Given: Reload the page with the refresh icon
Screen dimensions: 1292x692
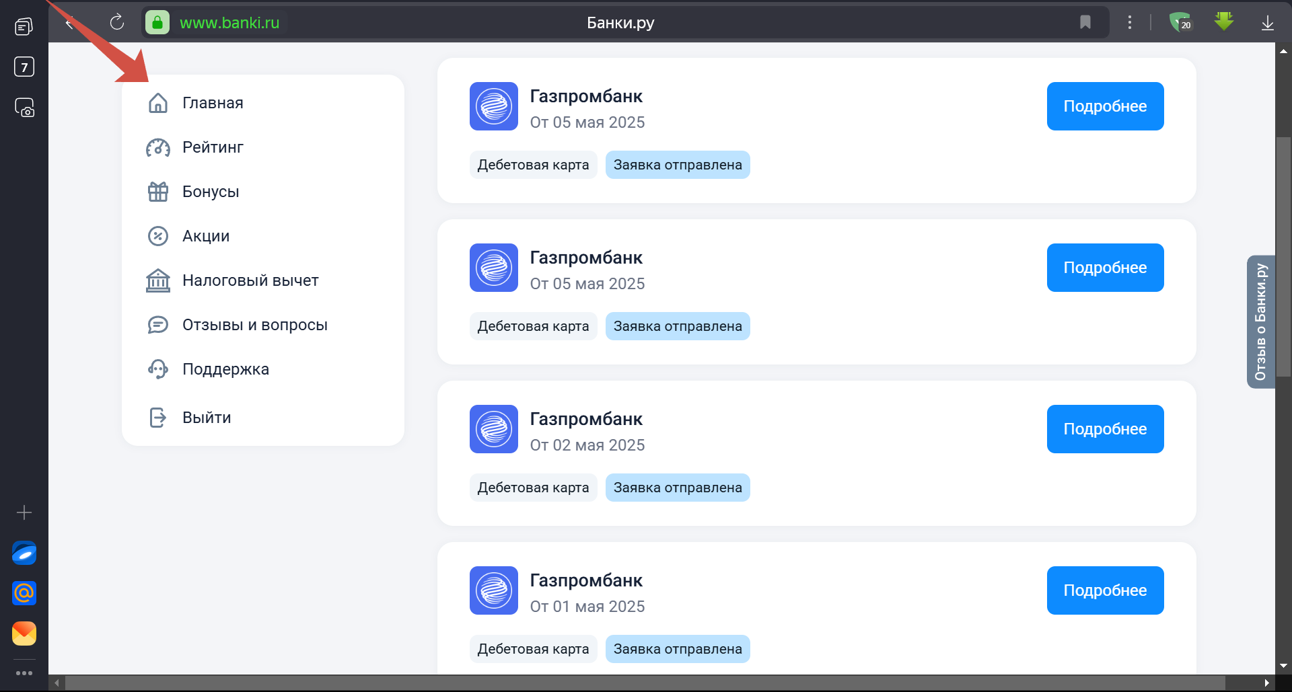Looking at the screenshot, I should coord(117,22).
